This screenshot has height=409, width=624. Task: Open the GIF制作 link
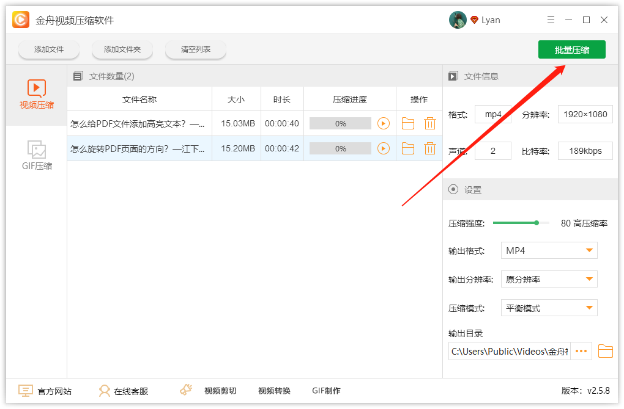(326, 391)
